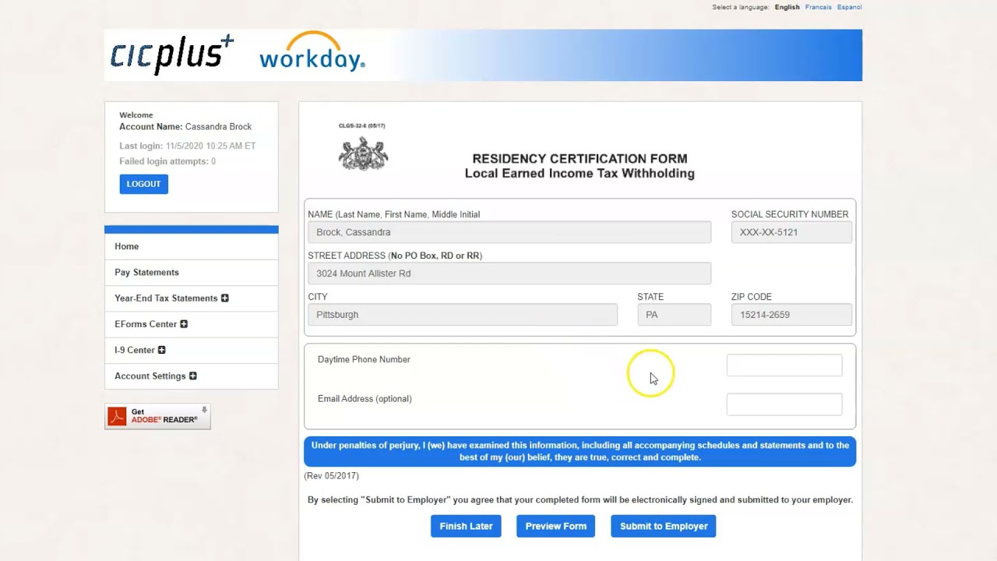Click Submit to Employer button

pos(664,526)
